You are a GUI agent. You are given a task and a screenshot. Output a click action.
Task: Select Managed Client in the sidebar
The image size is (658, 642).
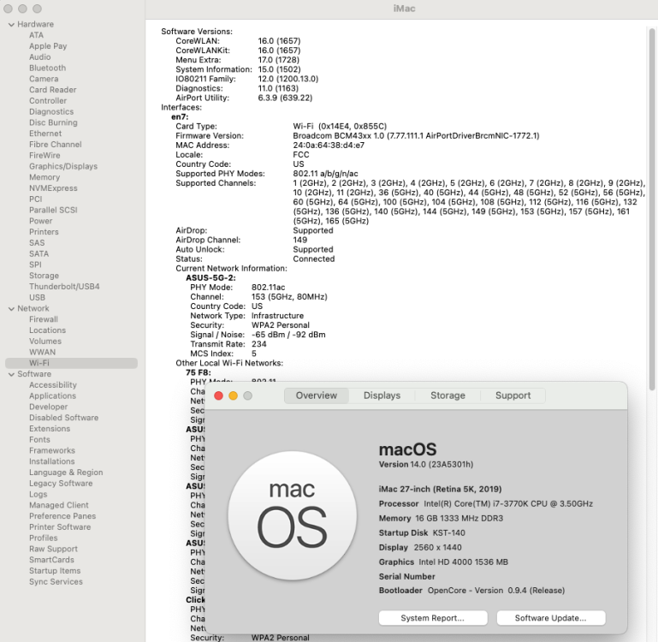(x=59, y=505)
